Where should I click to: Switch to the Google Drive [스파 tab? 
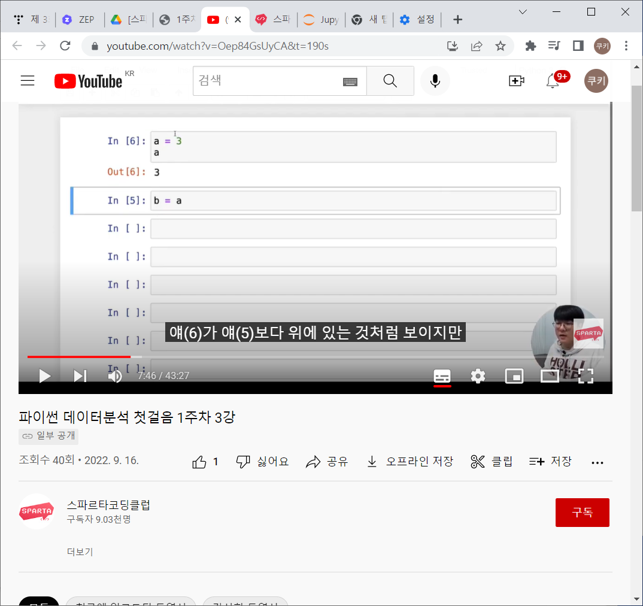[x=128, y=19]
